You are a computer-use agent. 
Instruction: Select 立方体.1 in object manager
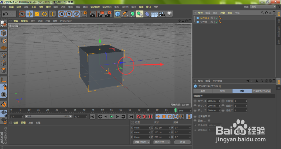tap(205, 18)
